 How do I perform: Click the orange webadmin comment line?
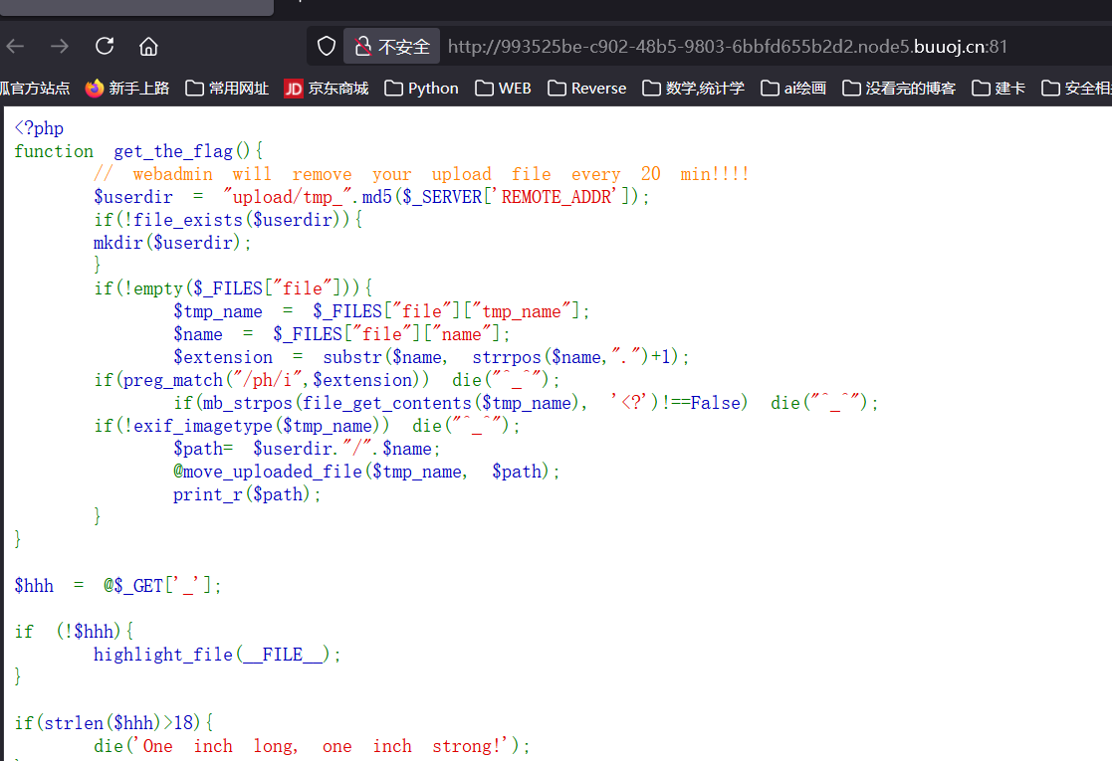click(x=421, y=174)
